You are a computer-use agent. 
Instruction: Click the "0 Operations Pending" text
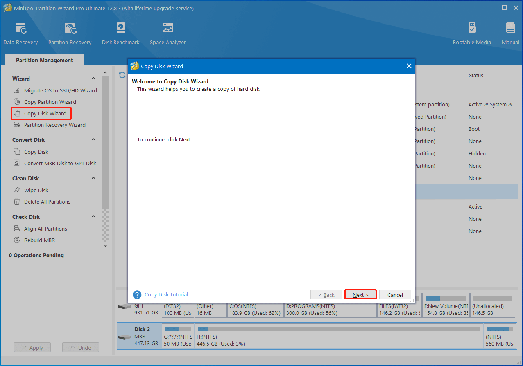36,255
